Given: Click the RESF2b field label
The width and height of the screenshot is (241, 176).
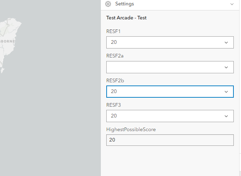Looking at the screenshot, I should 115,80.
